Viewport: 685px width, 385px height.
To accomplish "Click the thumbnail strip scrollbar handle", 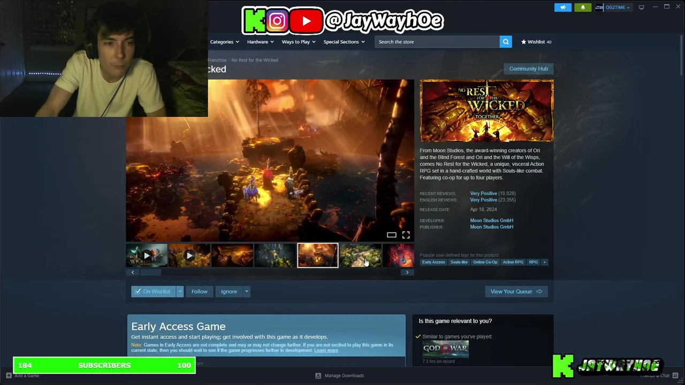I will click(x=150, y=272).
